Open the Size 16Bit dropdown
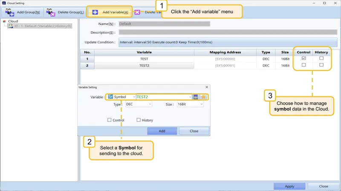Viewport: 341px width, 191px height. point(201,104)
